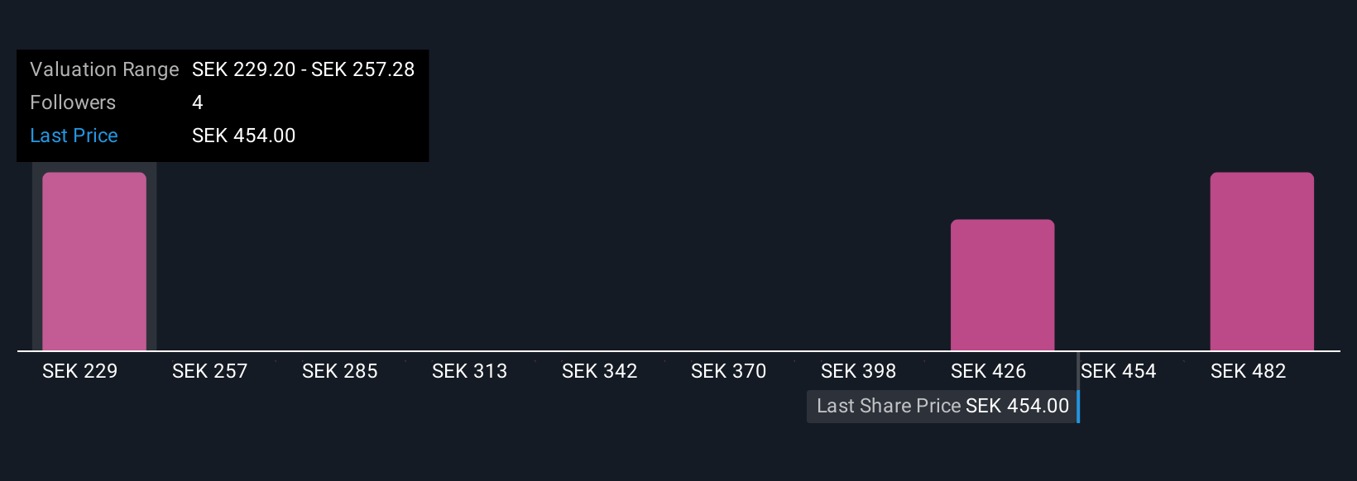Click the SEK 370 axis label
Image resolution: width=1357 pixels, height=481 pixels.
point(729,371)
